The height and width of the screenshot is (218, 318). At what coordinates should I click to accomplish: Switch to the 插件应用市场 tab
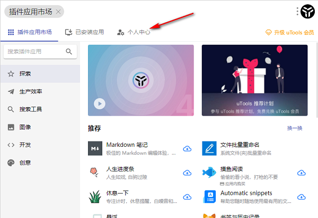click(x=30, y=32)
